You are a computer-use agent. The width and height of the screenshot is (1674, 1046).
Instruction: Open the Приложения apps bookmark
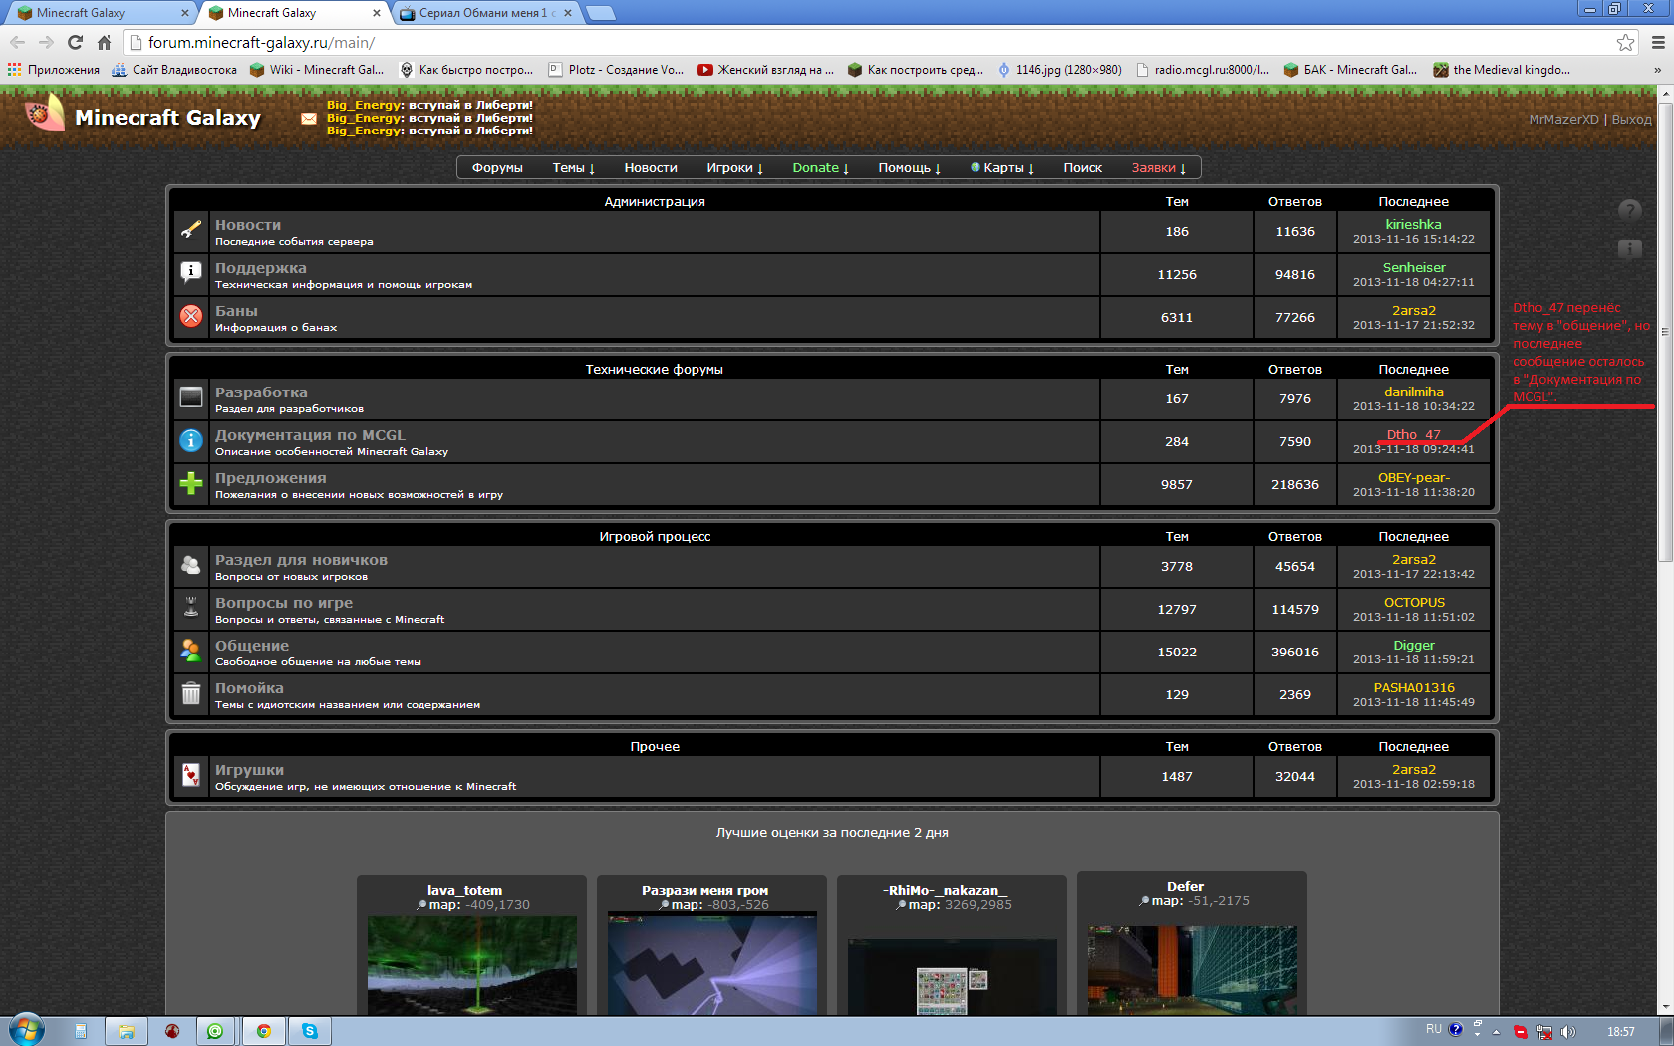click(x=54, y=70)
